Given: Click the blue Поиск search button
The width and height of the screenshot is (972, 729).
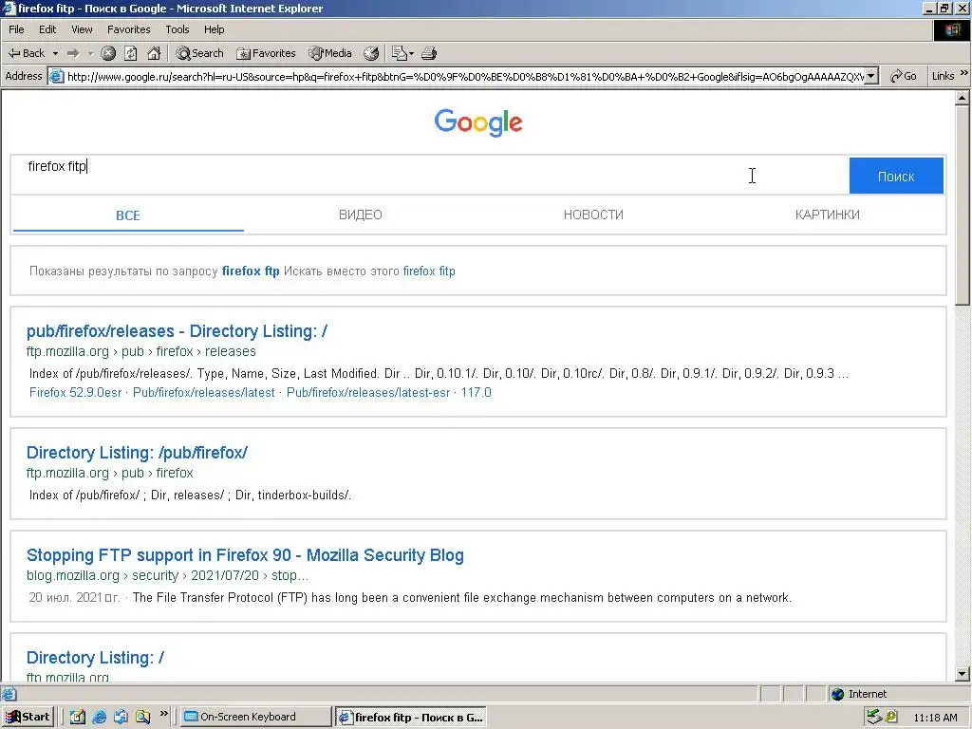Looking at the screenshot, I should pos(896,176).
